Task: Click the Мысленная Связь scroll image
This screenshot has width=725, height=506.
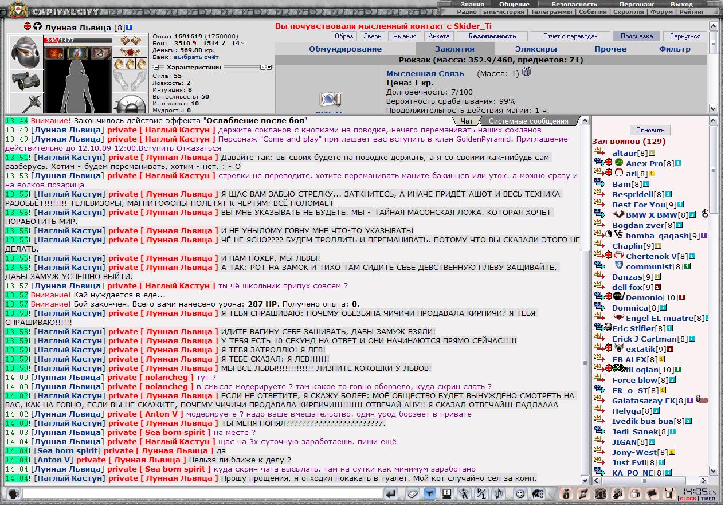Action: point(330,99)
